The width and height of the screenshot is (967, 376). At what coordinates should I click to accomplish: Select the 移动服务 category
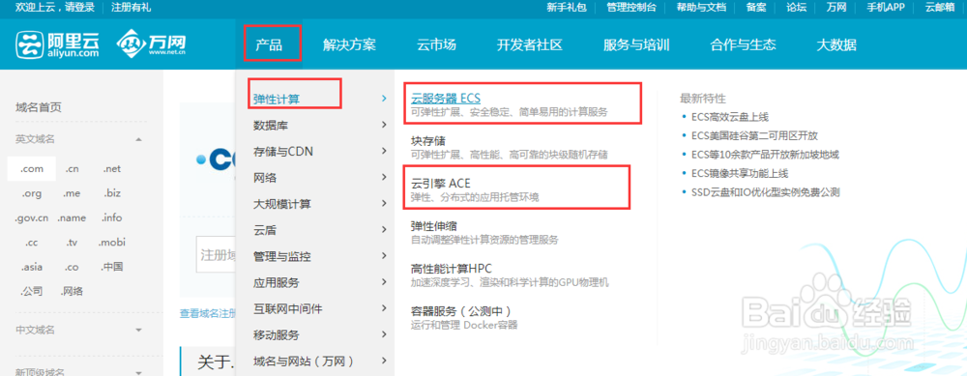277,335
